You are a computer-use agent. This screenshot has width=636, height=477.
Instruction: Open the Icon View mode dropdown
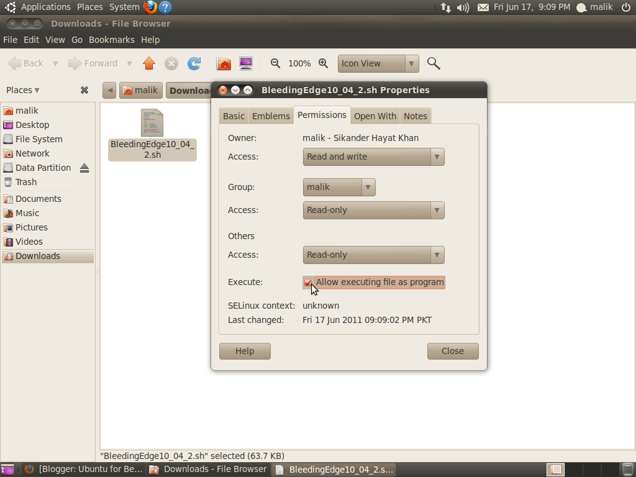(x=378, y=64)
